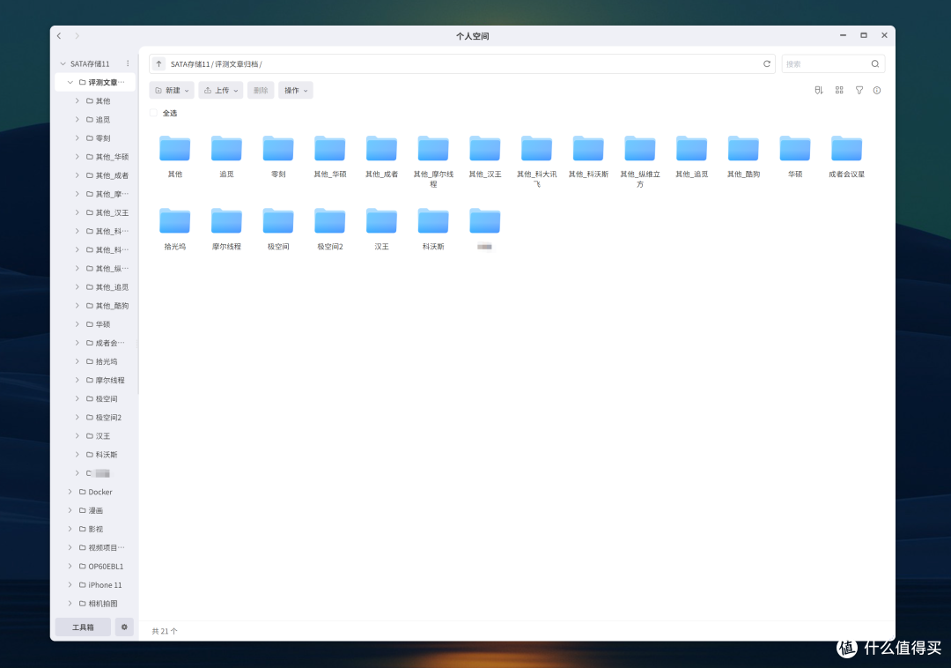Show the folder info icon
This screenshot has height=668, width=951.
pos(877,91)
